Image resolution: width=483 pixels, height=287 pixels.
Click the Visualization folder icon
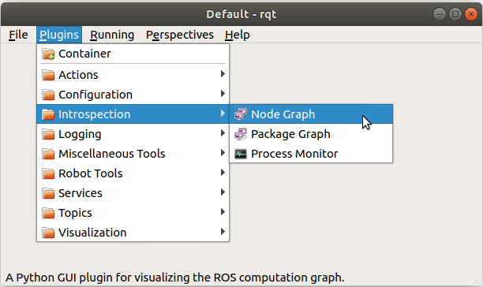click(48, 233)
